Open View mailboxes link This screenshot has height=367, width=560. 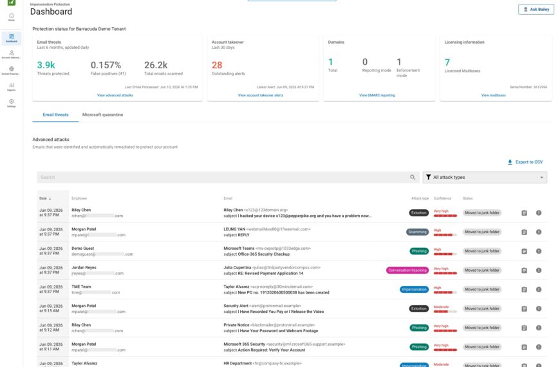coord(493,95)
